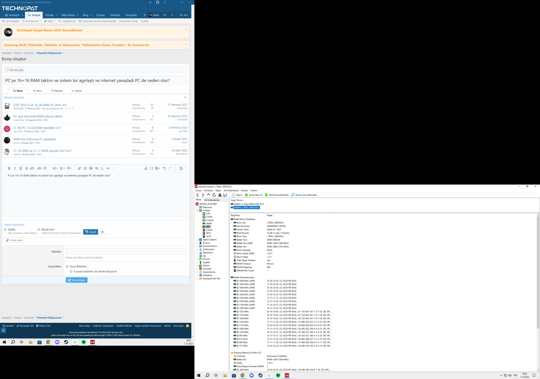
Task: Expand the Bilgisayar tree node in AIDA64
Action: tap(197, 207)
